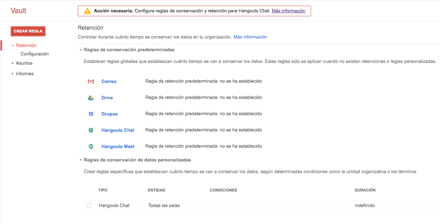This screenshot has width=440, height=224.
Task: Open the Hangouts Meet retention rule link
Action: point(118,147)
